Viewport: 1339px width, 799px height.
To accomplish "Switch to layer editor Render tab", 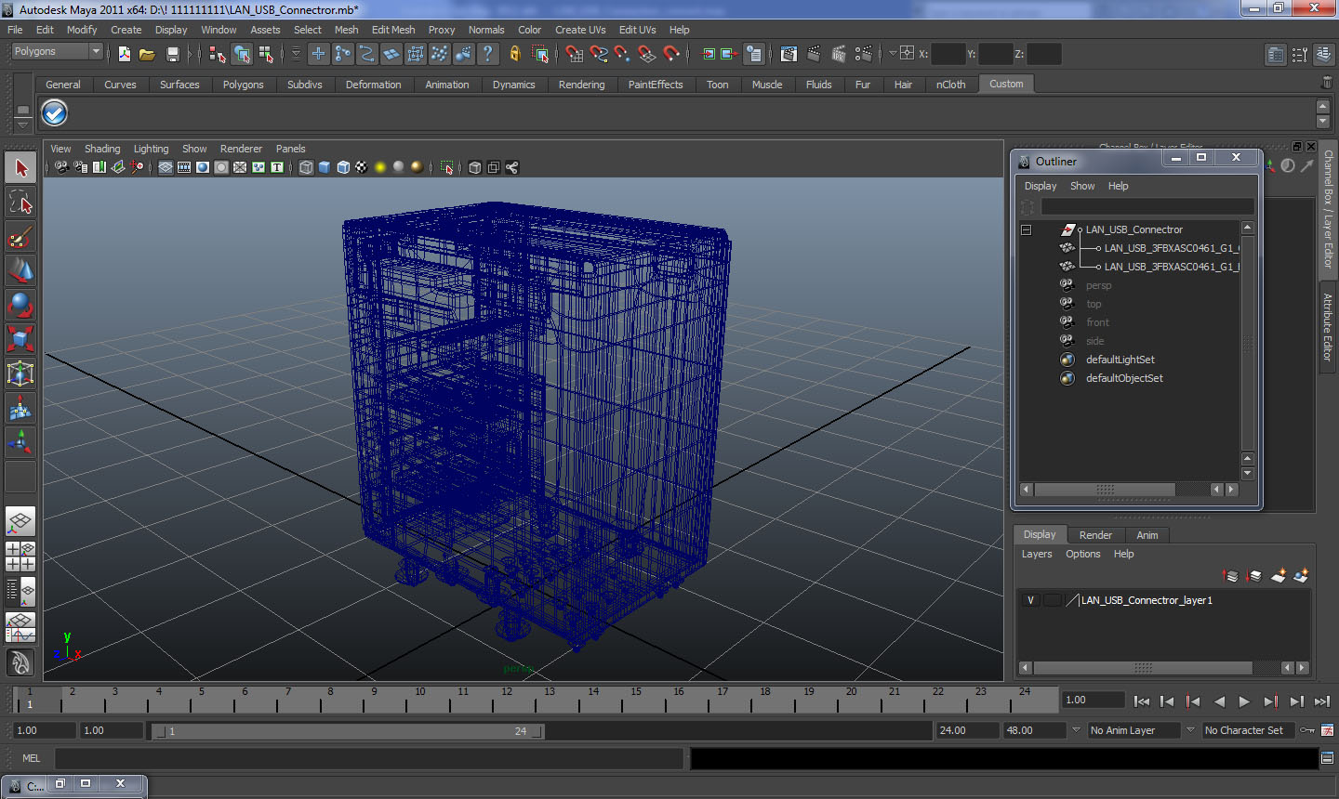I will (1095, 535).
